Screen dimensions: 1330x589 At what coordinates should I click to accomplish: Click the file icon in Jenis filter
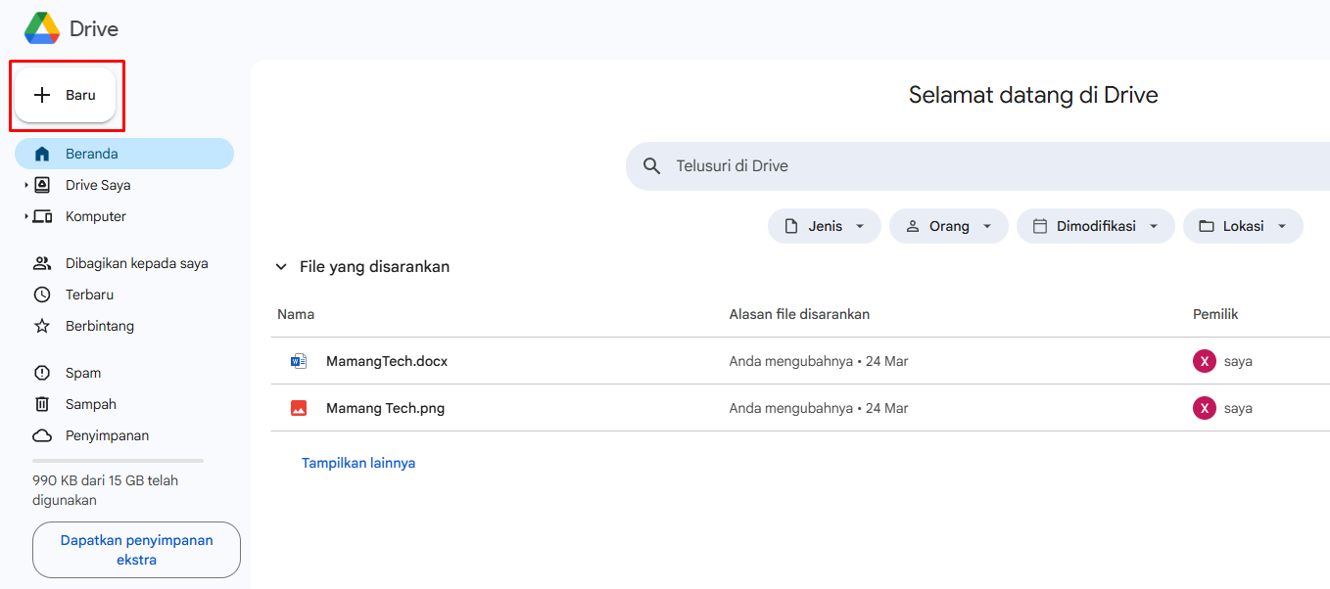point(791,226)
